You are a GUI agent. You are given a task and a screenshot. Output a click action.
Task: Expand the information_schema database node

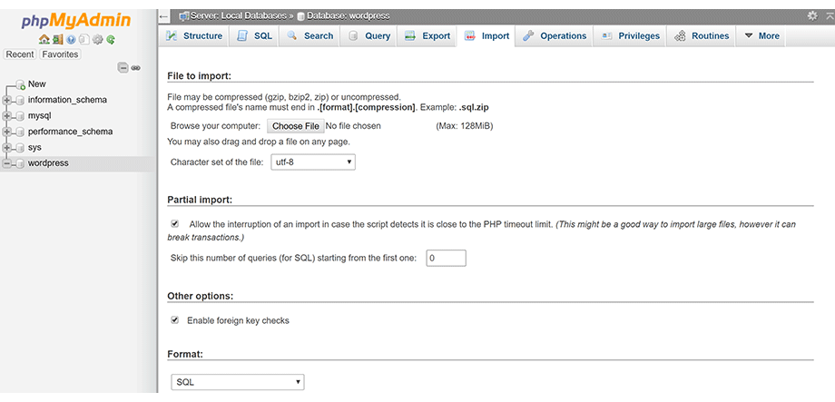[x=7, y=100]
